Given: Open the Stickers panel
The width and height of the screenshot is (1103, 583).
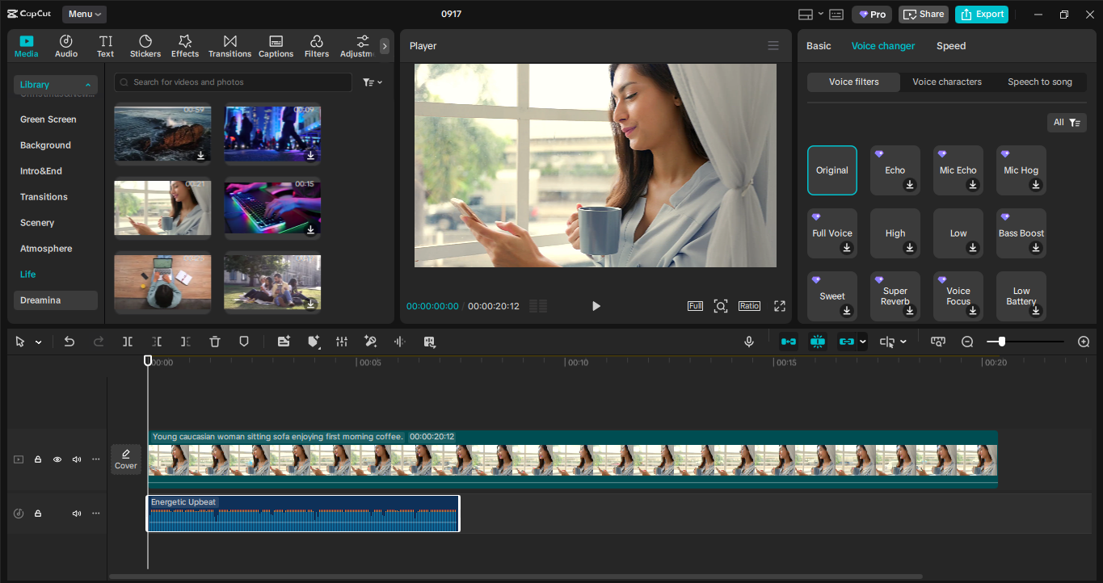Looking at the screenshot, I should [145, 45].
